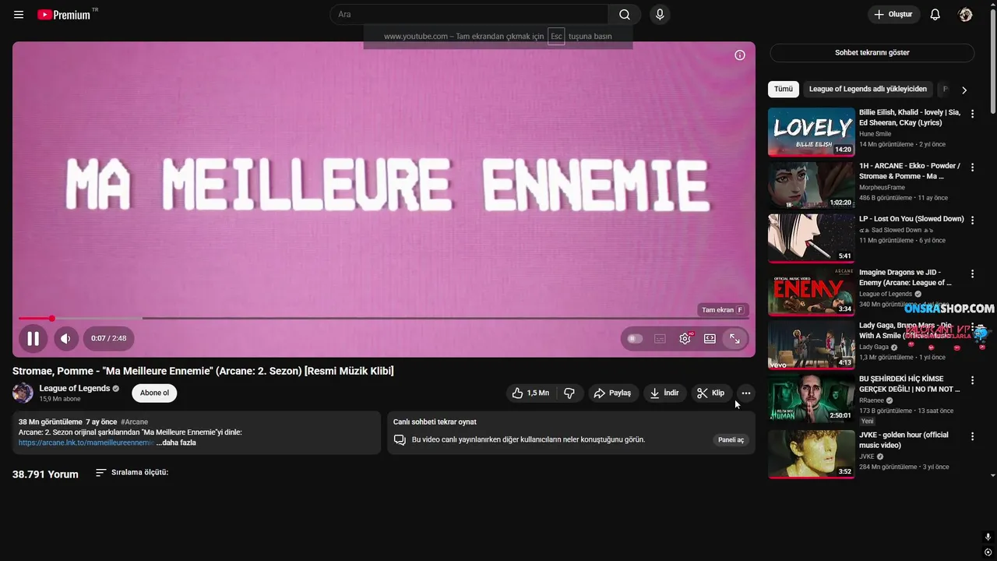The height and width of the screenshot is (561, 997).
Task: Click the #Arcane hashtag
Action: point(134,422)
